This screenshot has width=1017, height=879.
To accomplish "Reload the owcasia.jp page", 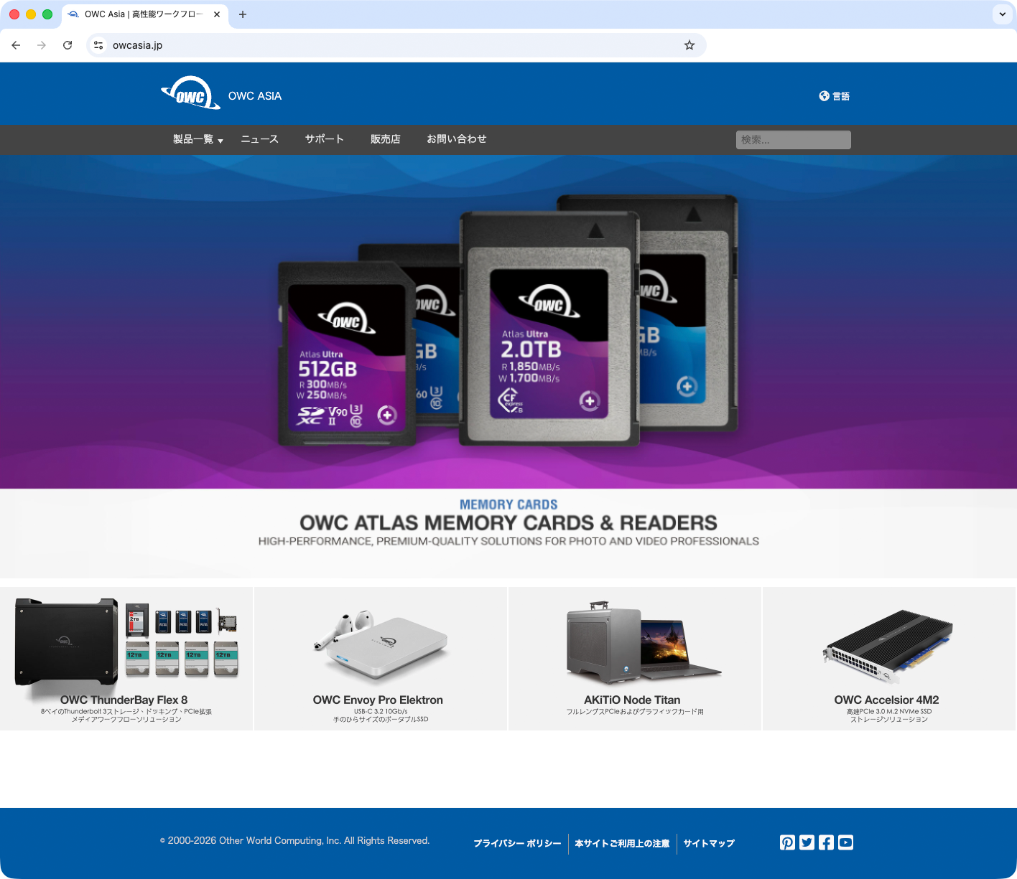I will [68, 45].
